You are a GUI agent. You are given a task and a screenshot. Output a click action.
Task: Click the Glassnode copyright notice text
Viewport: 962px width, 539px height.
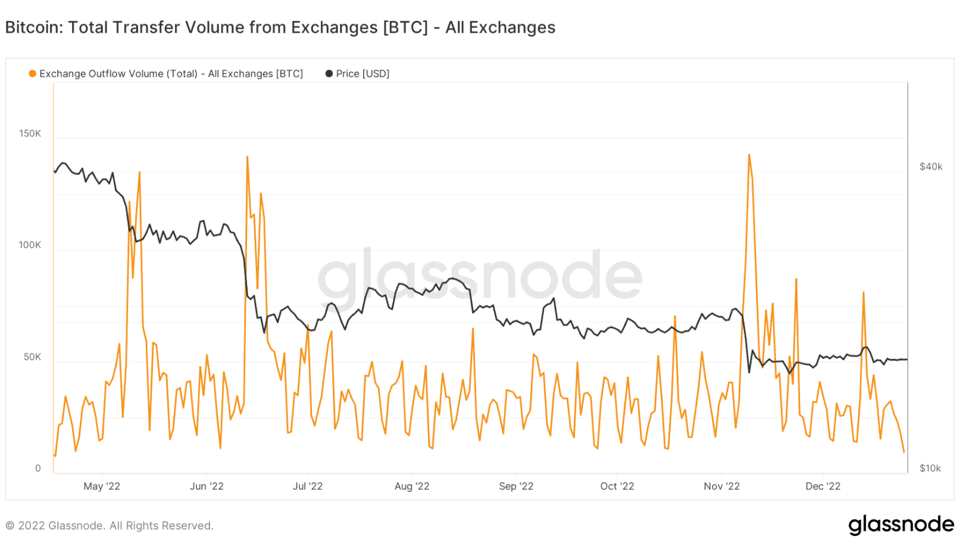[x=110, y=526]
